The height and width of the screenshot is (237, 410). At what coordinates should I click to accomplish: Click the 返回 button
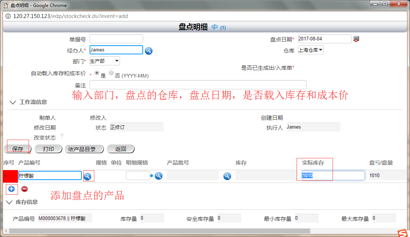(x=121, y=149)
